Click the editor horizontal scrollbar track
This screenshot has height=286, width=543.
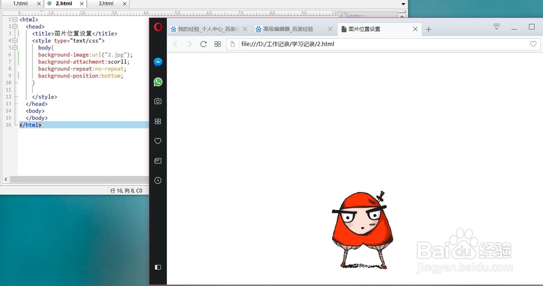tap(79, 179)
